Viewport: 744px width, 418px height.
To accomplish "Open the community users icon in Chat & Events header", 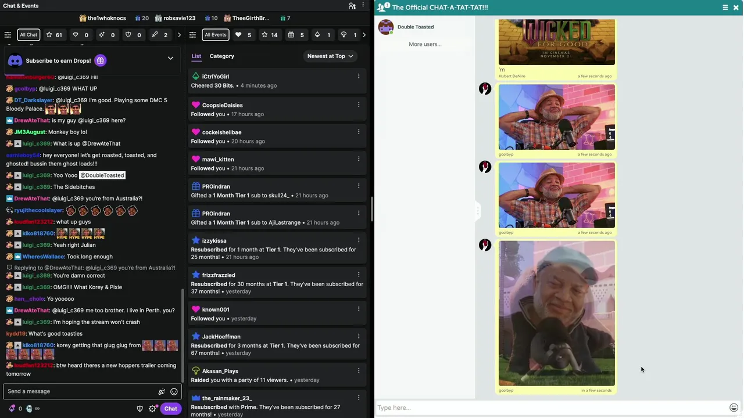I will pos(352,6).
